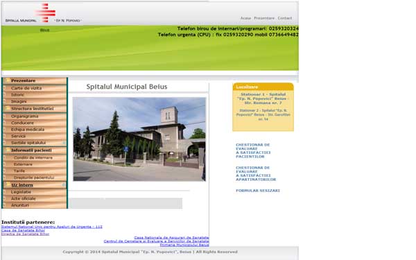
Task: Select the Prezentare sidebar section header
Action: pos(35,80)
